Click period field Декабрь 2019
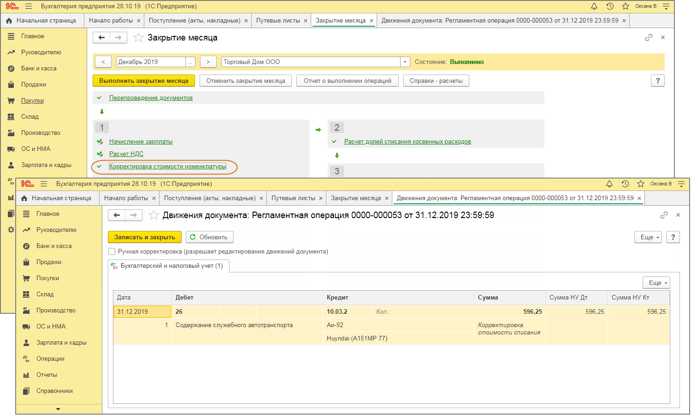 151,62
